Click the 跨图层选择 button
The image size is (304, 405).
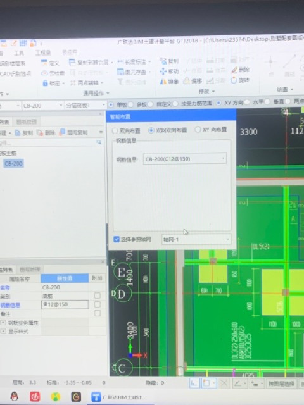(x=281, y=384)
